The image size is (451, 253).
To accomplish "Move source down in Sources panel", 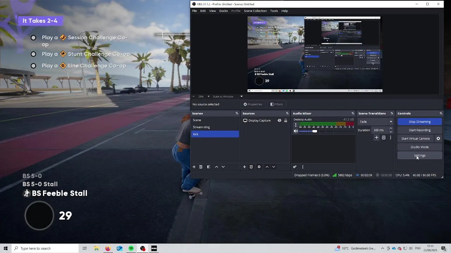I will pyautogui.click(x=273, y=167).
